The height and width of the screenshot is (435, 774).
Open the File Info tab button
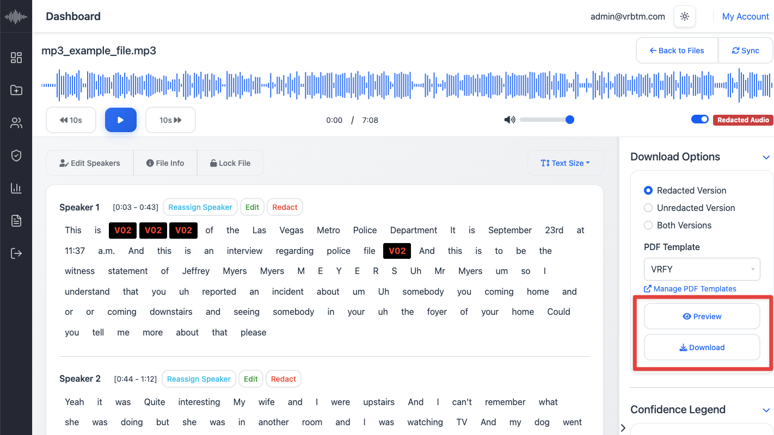pos(165,163)
